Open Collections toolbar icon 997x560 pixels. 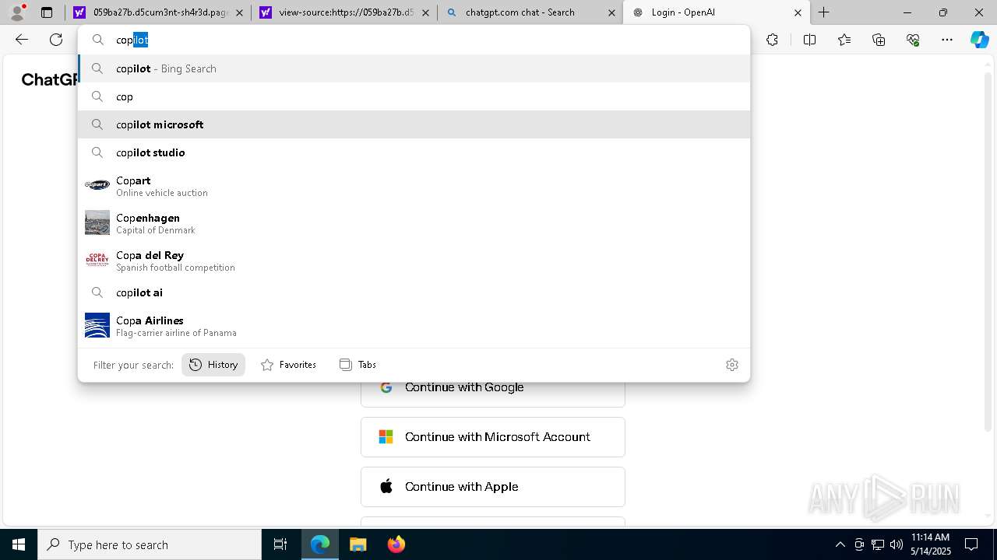coord(879,40)
